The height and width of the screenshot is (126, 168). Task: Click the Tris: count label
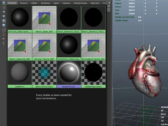tap(117, 10)
